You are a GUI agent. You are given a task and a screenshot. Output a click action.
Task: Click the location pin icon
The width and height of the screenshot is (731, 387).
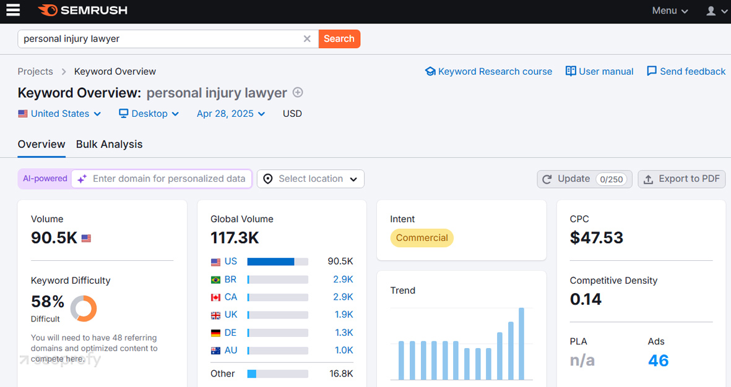[x=268, y=179]
